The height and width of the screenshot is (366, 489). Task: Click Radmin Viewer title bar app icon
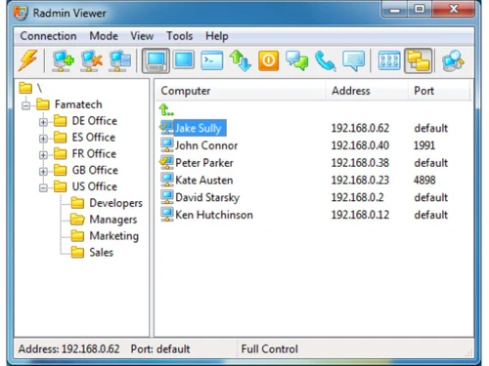pyautogui.click(x=21, y=13)
